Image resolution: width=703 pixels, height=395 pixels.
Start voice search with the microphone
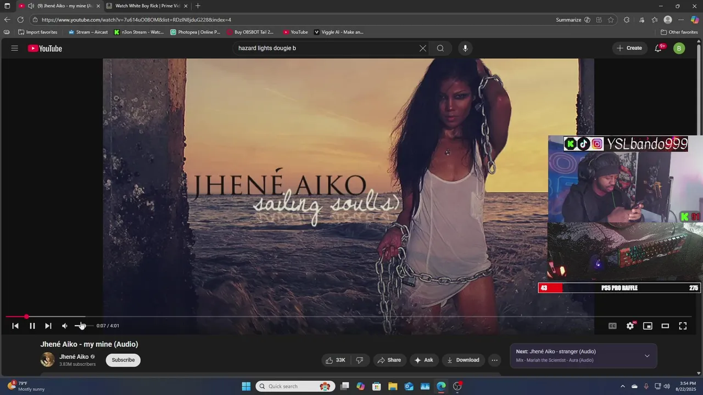465,48
